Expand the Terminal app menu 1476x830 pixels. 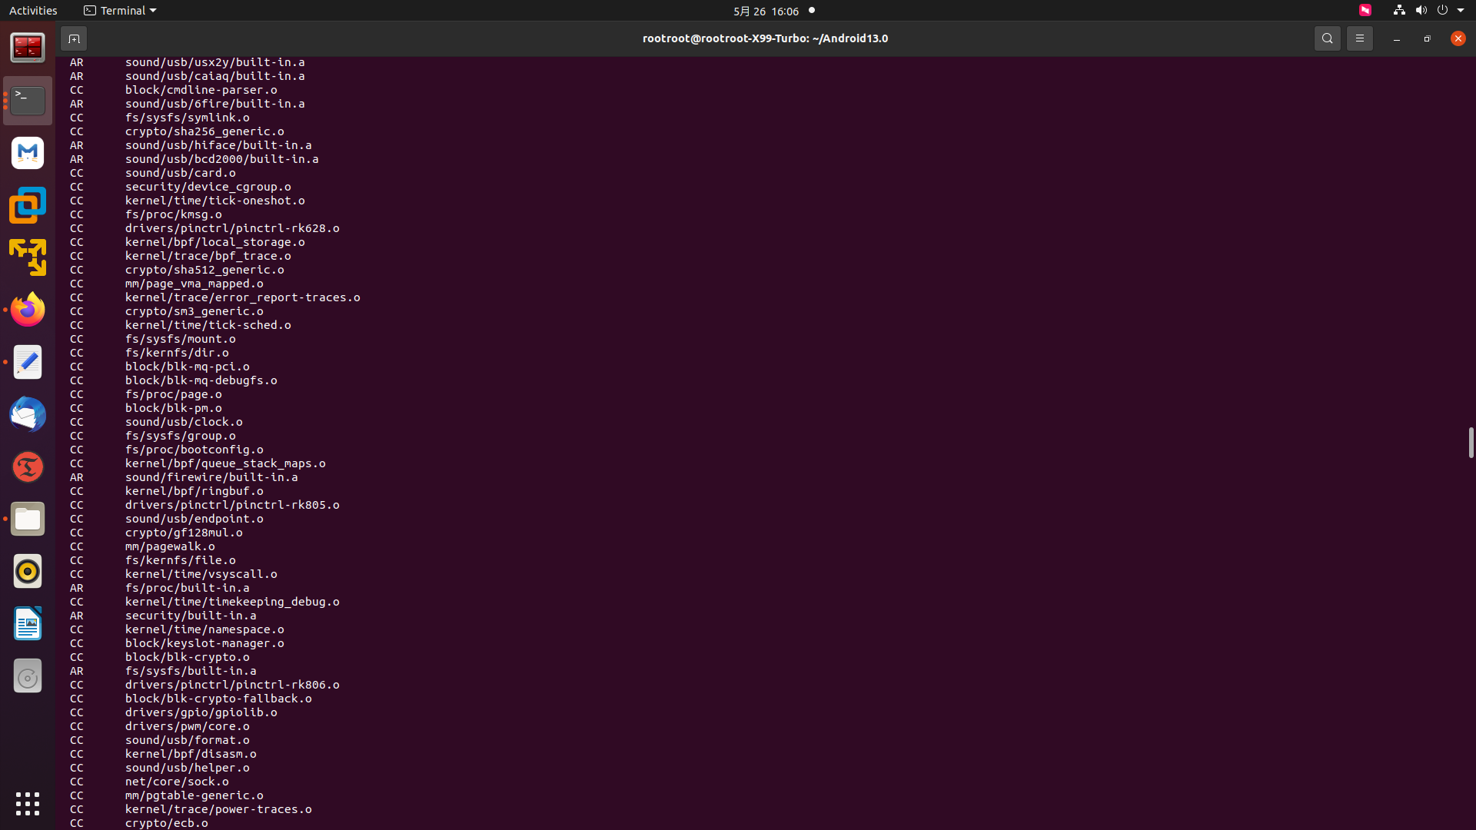tap(120, 11)
